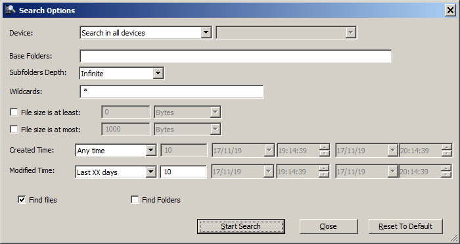460x244 pixels.
Task: Enable the 'File size is at most' checkbox
Action: (14, 129)
